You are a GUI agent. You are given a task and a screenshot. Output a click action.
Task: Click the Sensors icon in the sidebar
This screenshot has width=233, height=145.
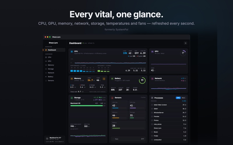coord(46,81)
